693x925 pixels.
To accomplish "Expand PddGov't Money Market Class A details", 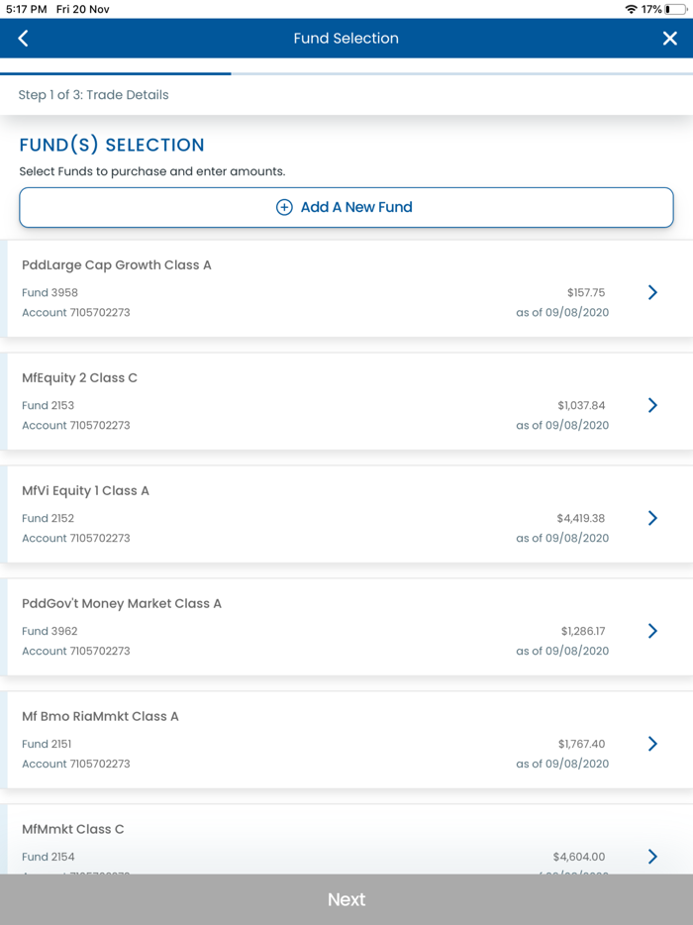I will tap(651, 631).
